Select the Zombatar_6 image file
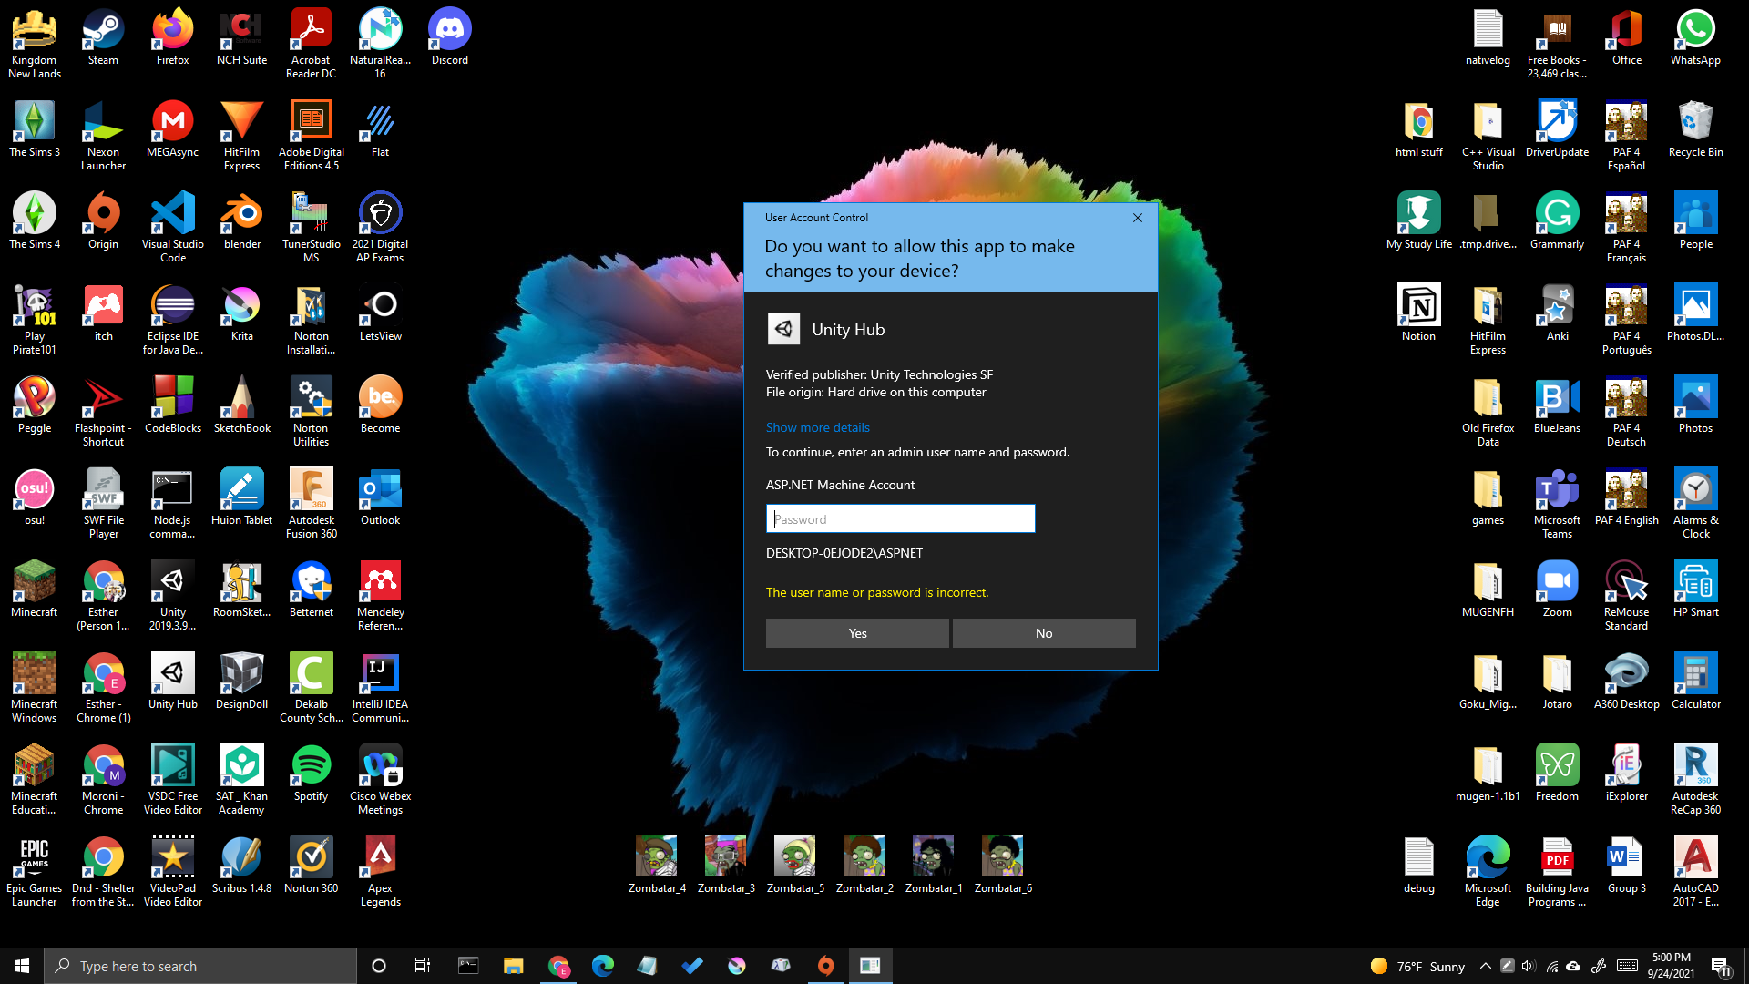This screenshot has height=984, width=1749. [x=1003, y=866]
